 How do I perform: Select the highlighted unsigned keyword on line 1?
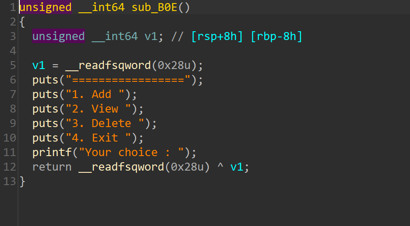point(45,7)
